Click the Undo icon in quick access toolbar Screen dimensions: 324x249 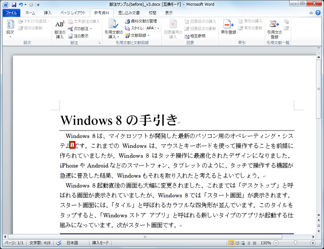coord(21,4)
